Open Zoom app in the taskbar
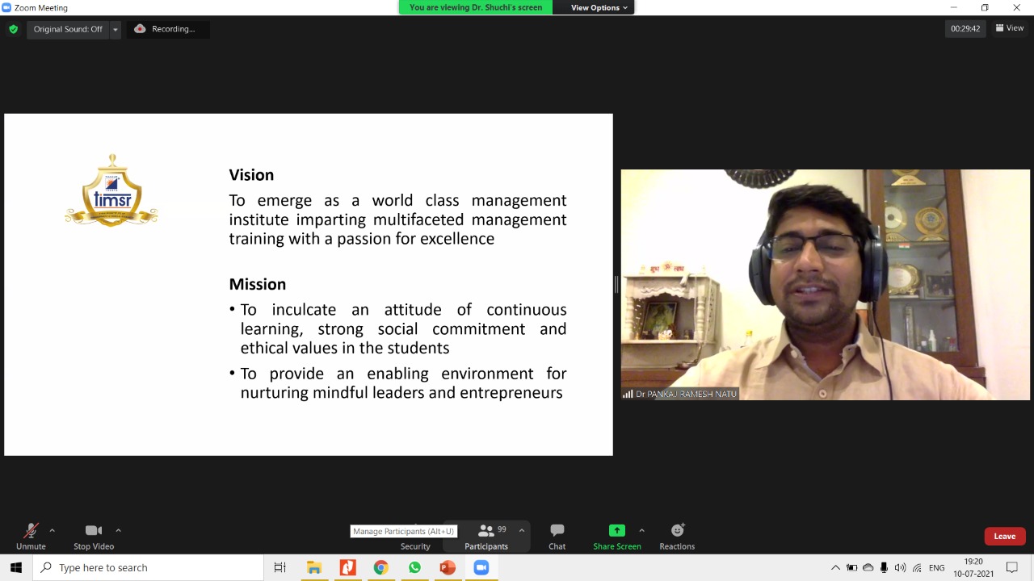Screen dimensions: 1034x581 click(x=481, y=567)
